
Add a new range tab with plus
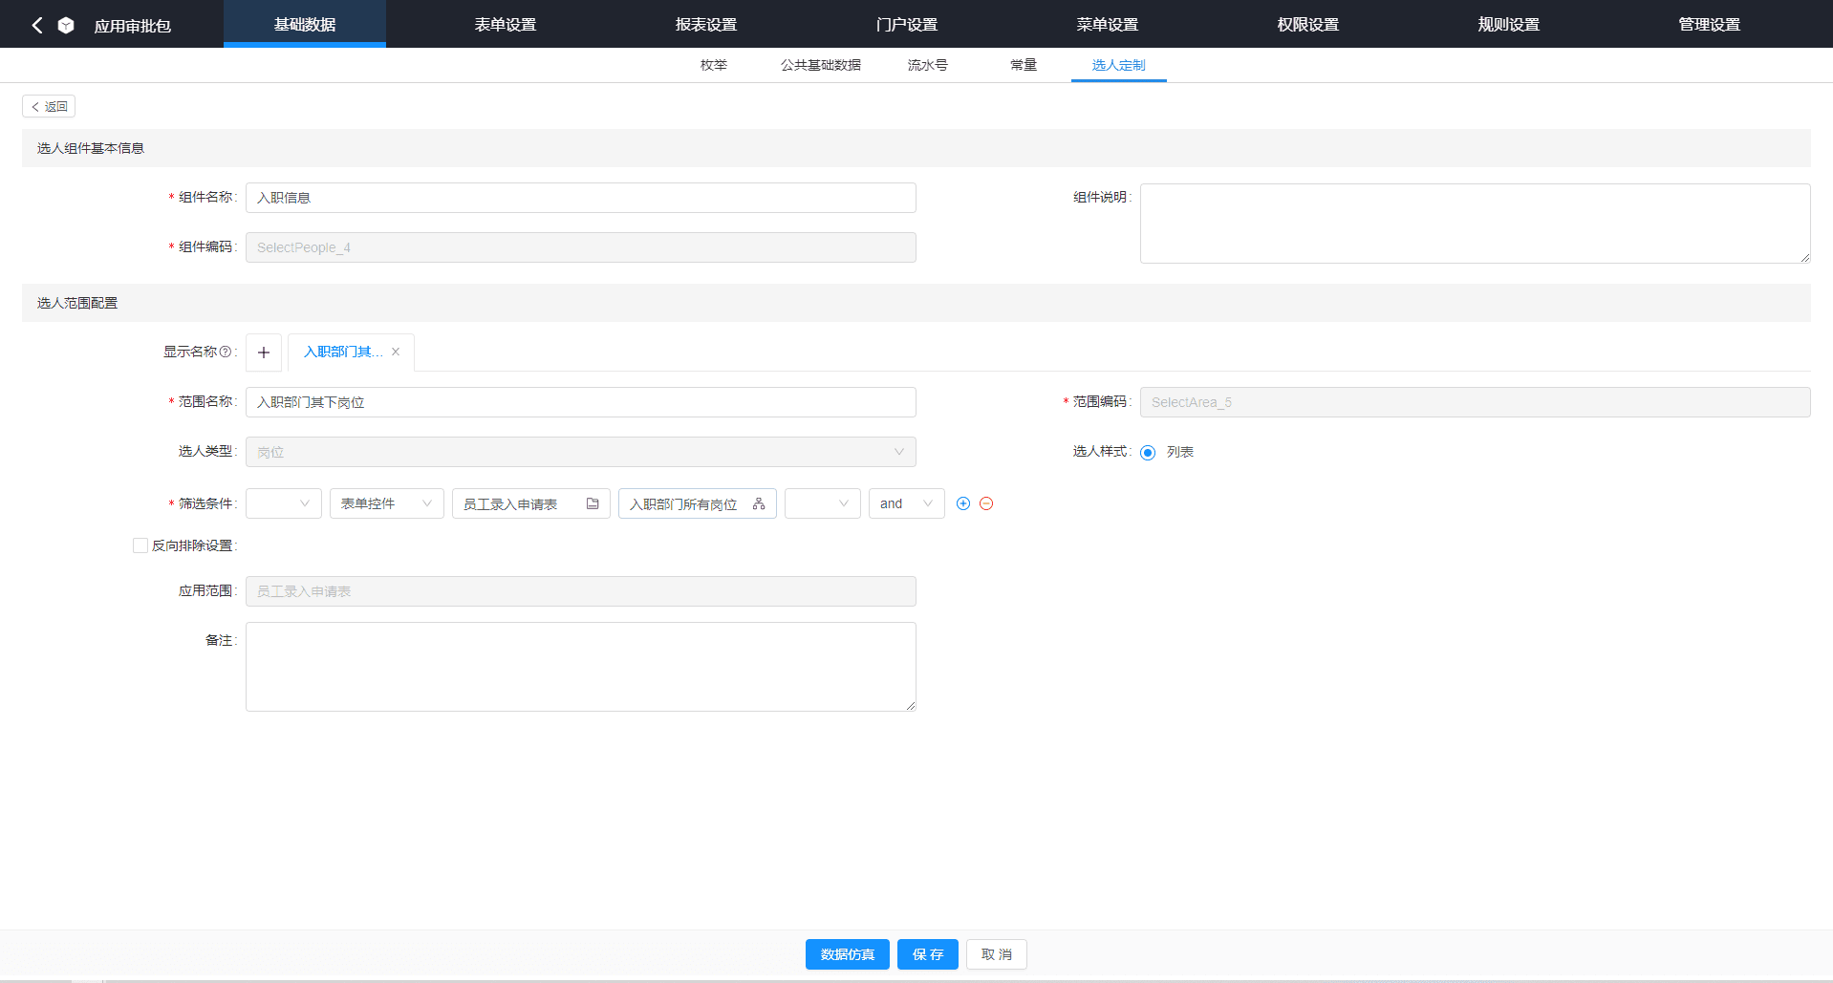click(x=264, y=353)
